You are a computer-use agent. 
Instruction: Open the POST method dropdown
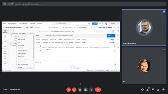(x=40, y=36)
